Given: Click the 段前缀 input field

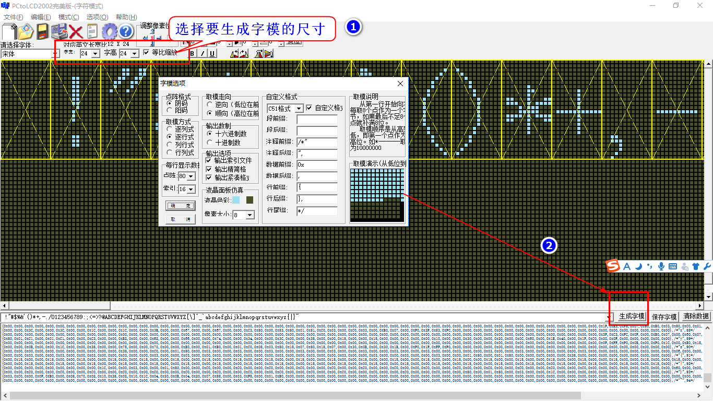Looking at the screenshot, I should (317, 119).
